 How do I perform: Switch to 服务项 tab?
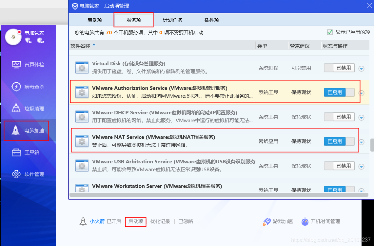coord(134,20)
